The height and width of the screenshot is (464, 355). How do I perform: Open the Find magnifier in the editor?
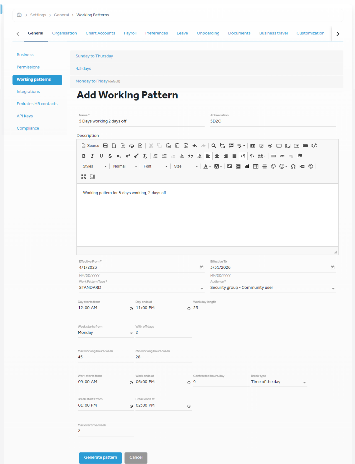click(214, 146)
